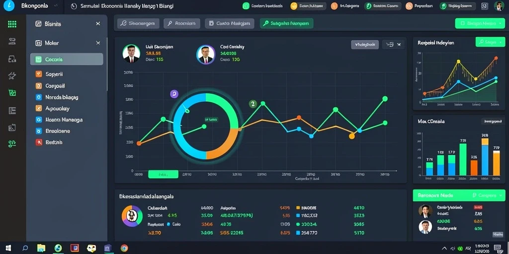Select 'Cocoris' in the sidebar list
The height and width of the screenshot is (254, 509).
pos(67,60)
